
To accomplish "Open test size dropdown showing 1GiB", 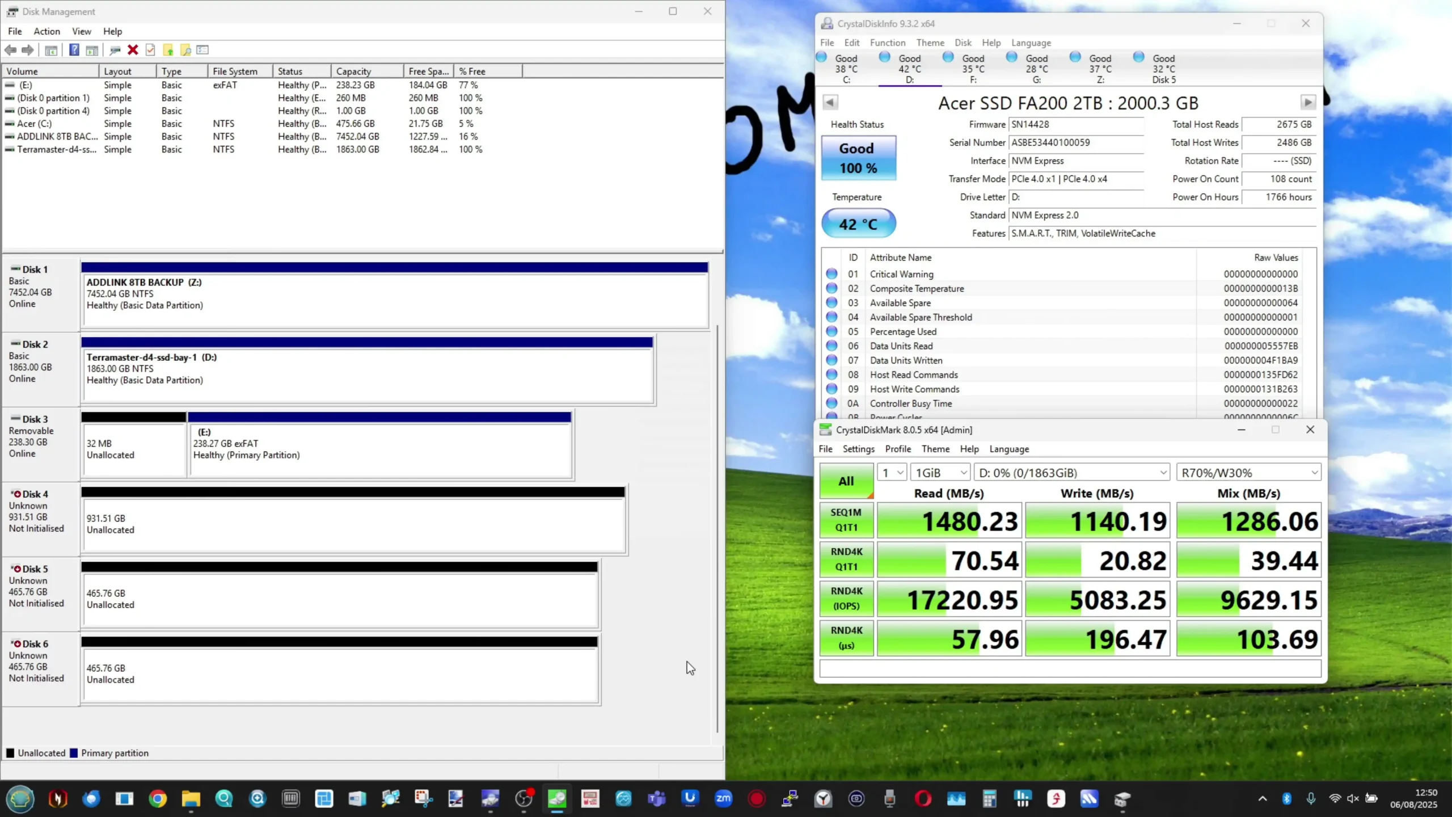I will [x=940, y=473].
